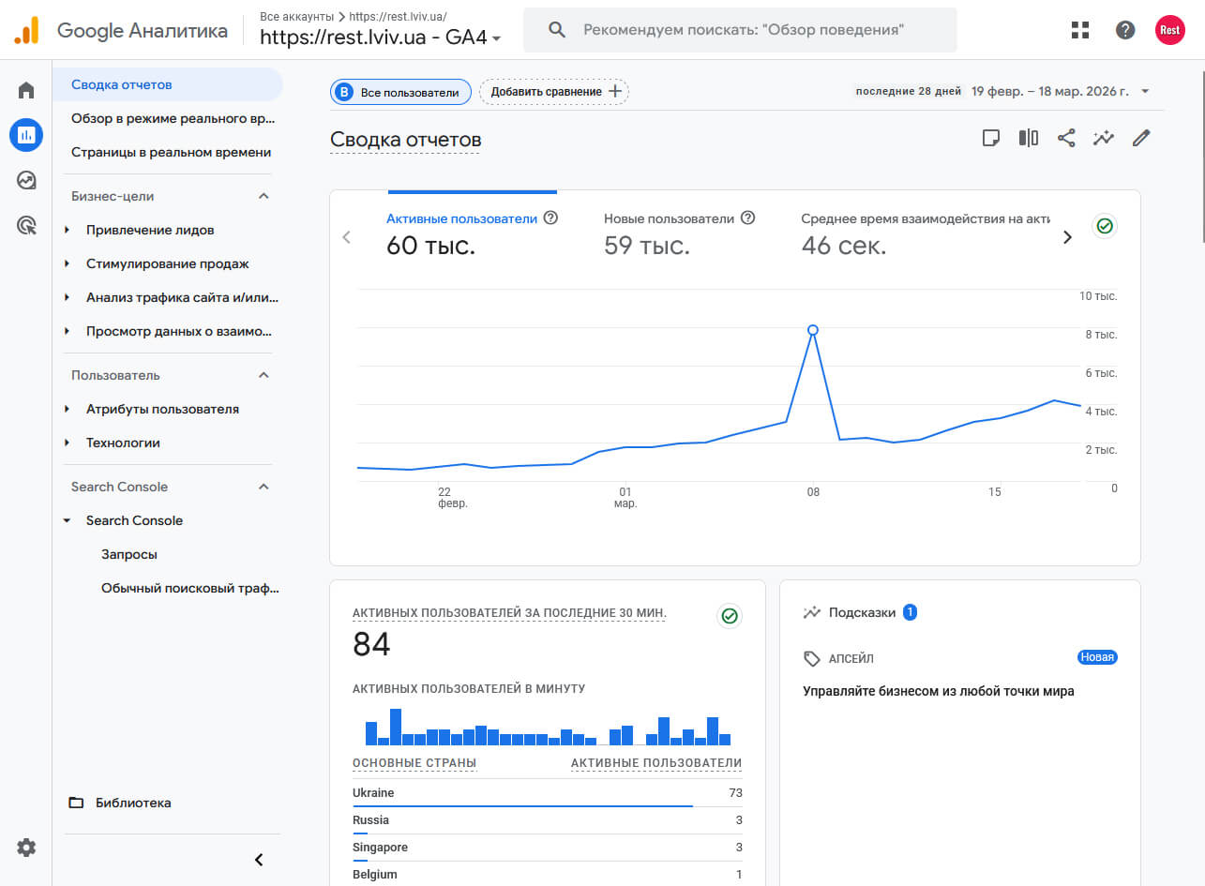
Task: Open Обзор в режиме реального времени report
Action: pos(173,118)
